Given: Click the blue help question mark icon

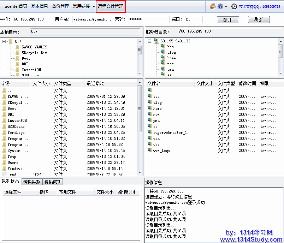Looking at the screenshot, I should pyautogui.click(x=220, y=6).
